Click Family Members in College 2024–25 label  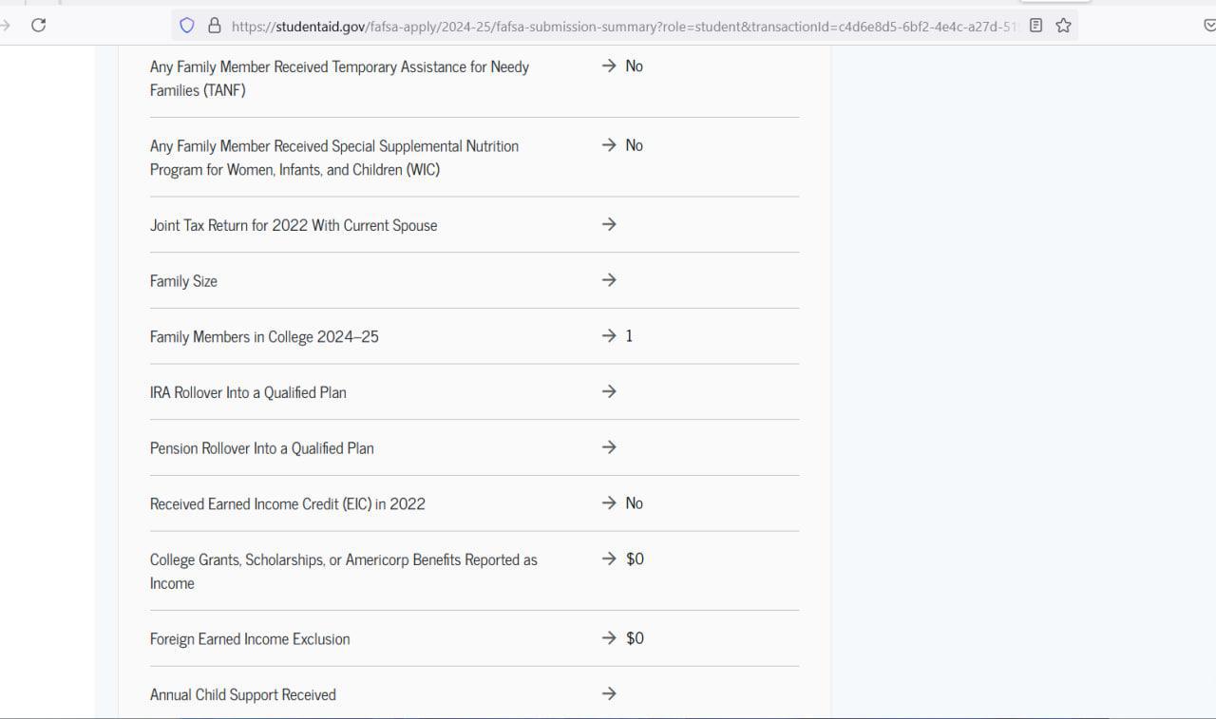[x=264, y=336]
